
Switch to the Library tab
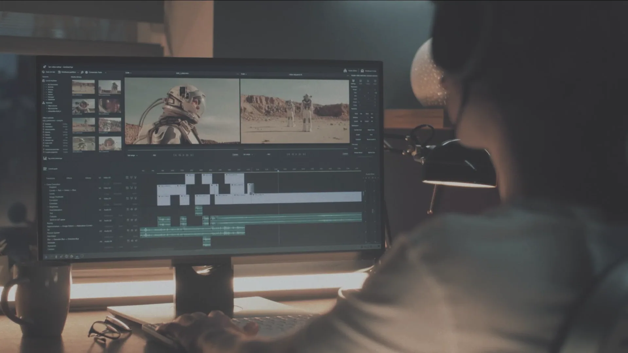88,178
